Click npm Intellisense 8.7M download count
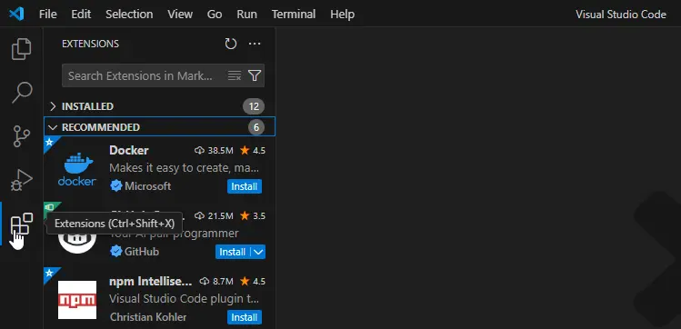Screen dimensions: 681x329 point(216,281)
